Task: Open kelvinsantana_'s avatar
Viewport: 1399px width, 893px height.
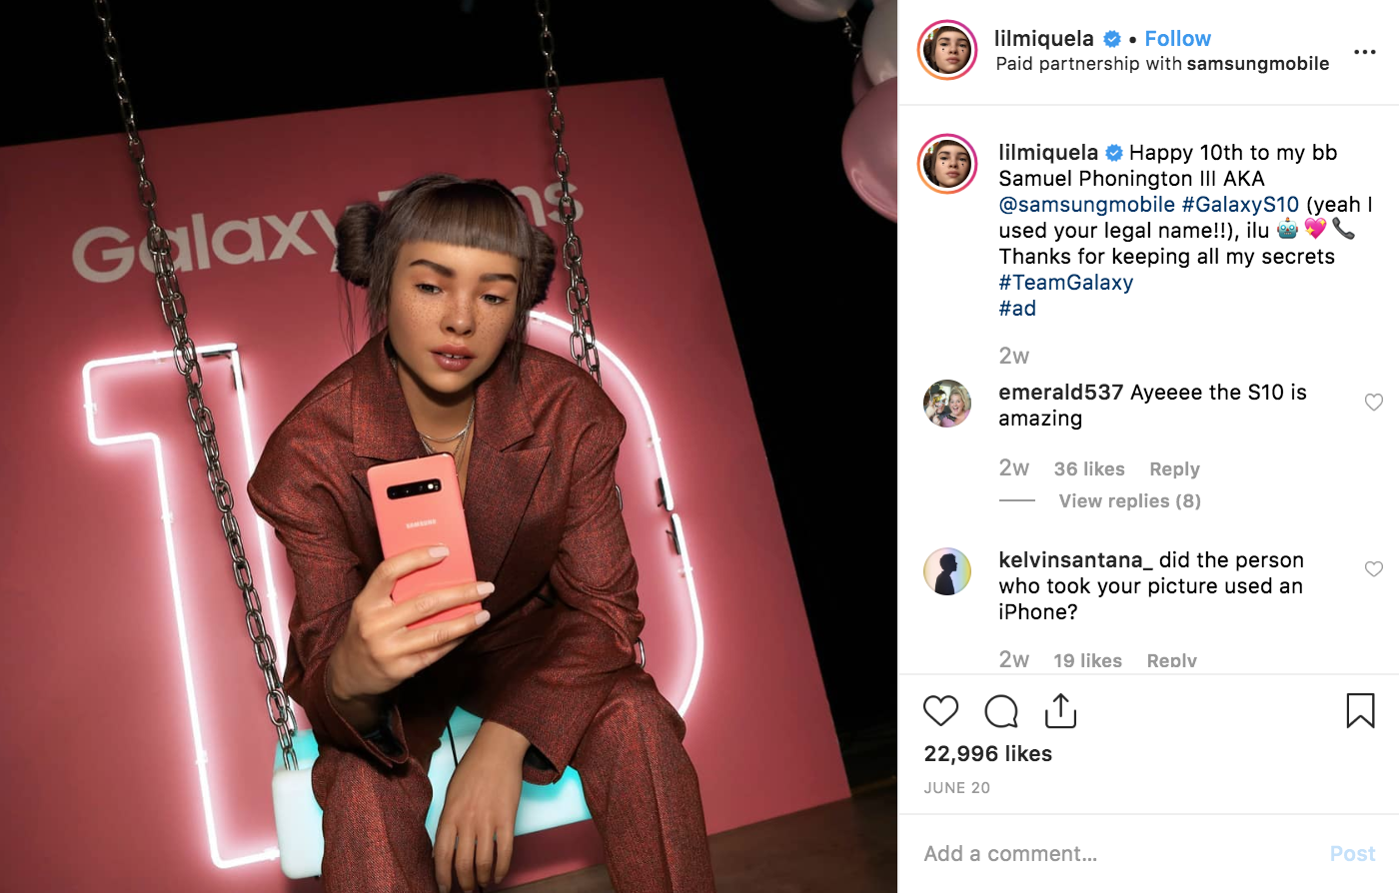Action: point(947,571)
